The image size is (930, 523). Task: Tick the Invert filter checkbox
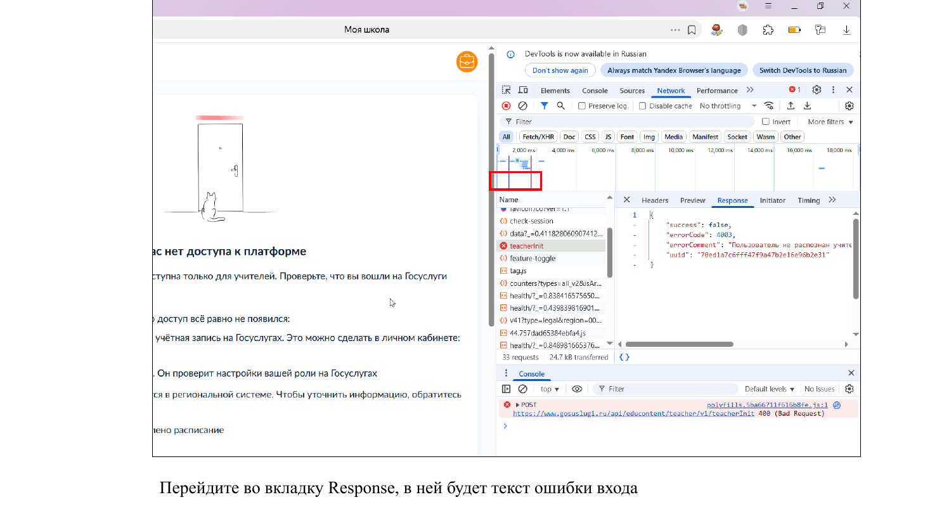click(x=766, y=122)
